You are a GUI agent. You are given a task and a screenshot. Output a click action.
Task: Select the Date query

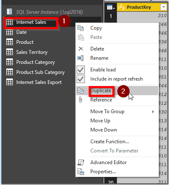(x=21, y=32)
